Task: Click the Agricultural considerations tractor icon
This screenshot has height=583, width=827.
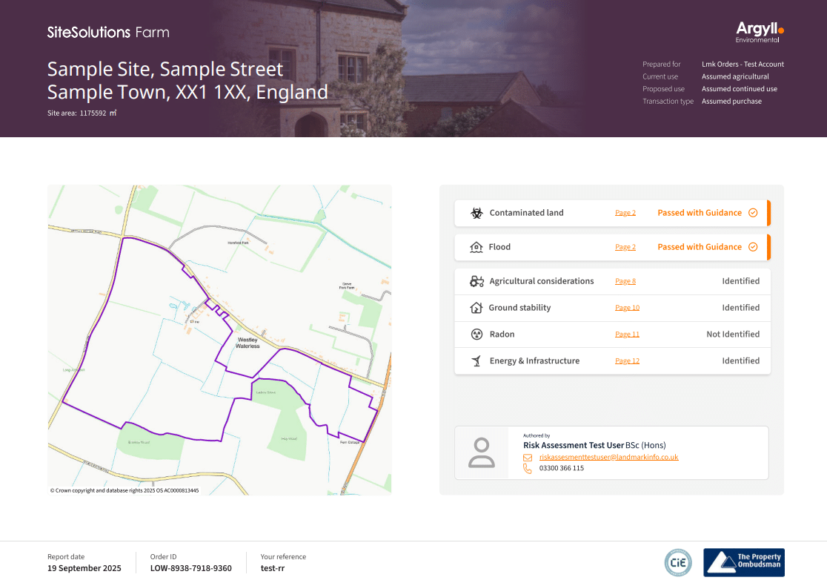Action: [x=476, y=281]
